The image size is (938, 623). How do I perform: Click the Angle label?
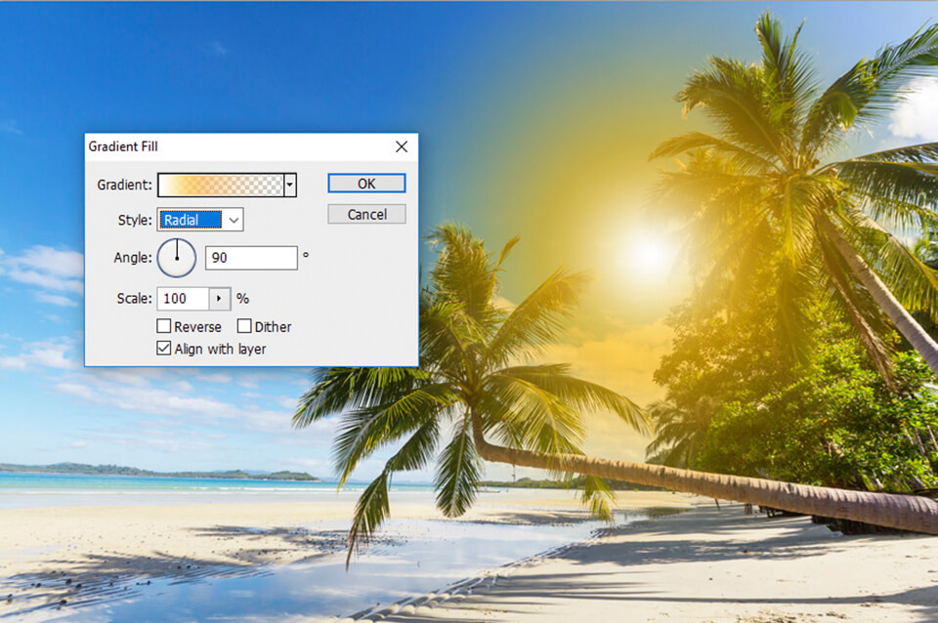[133, 258]
